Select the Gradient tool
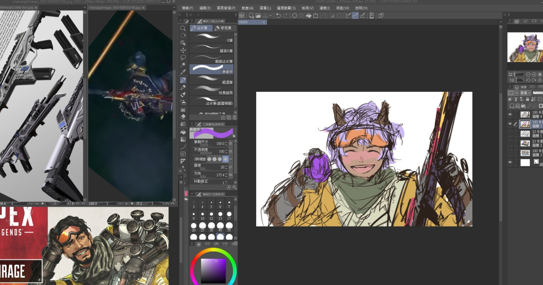Viewport: 543px width, 285px height. click(183, 139)
